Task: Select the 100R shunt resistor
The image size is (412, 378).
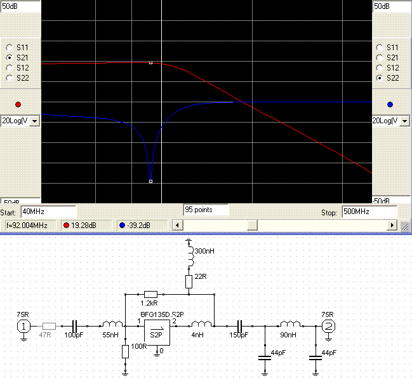Action: click(125, 352)
